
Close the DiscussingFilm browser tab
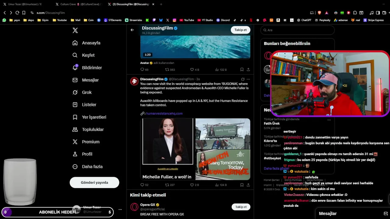(153, 4)
